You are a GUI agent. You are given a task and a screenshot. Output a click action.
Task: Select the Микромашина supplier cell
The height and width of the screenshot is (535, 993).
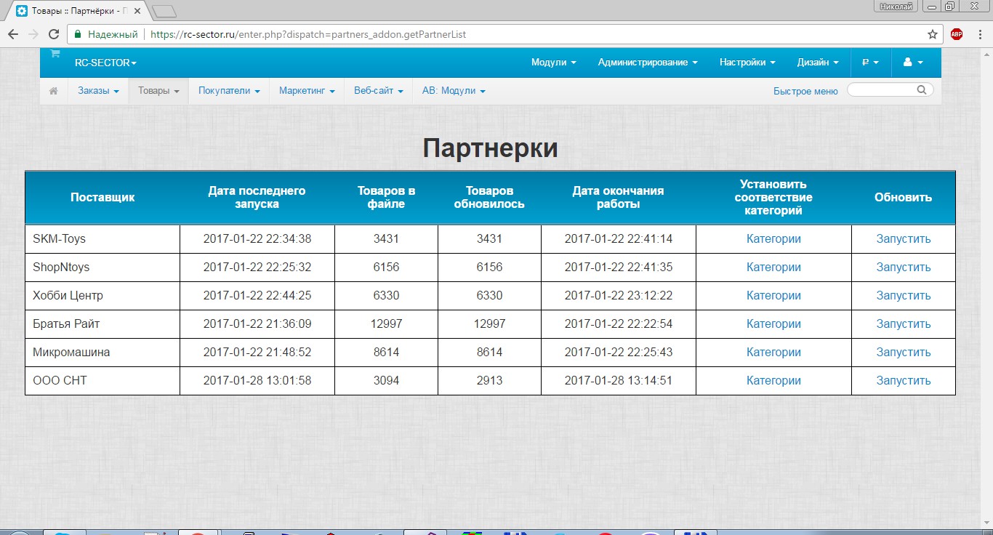(102, 353)
